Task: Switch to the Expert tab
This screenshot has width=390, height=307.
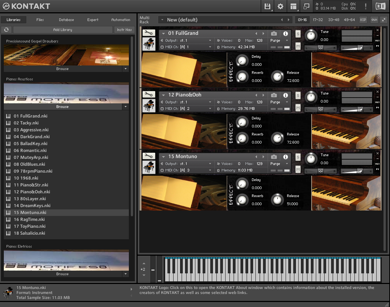Action: pyautogui.click(x=93, y=20)
